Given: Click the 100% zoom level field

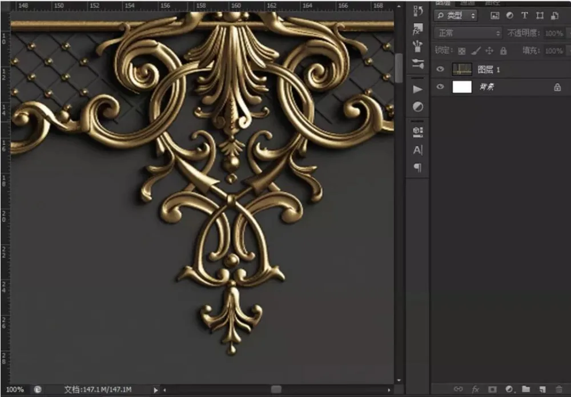Looking at the screenshot, I should pyautogui.click(x=15, y=390).
